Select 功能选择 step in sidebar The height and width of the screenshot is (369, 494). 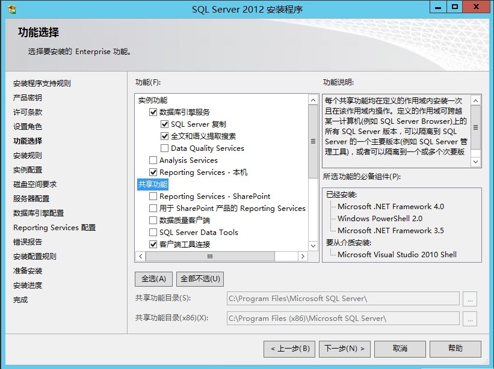(x=28, y=141)
